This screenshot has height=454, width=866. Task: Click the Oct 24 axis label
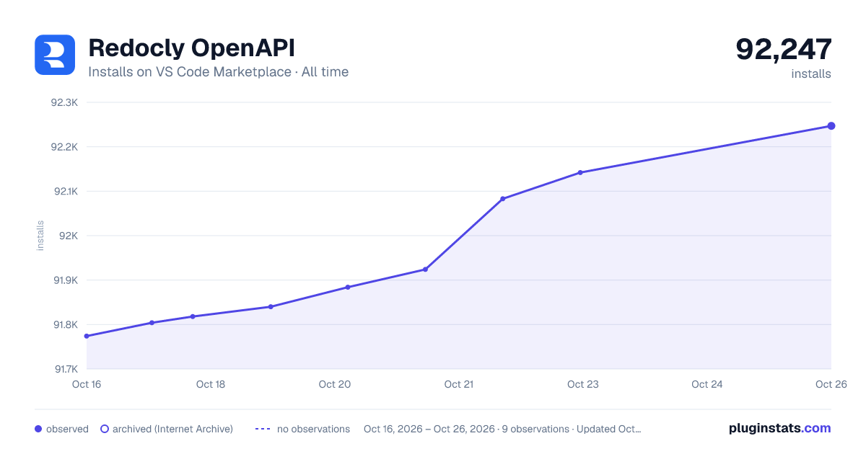click(x=707, y=384)
